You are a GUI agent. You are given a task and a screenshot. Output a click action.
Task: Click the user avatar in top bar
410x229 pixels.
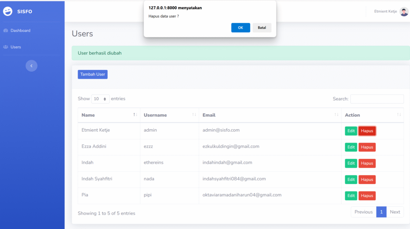click(x=404, y=12)
